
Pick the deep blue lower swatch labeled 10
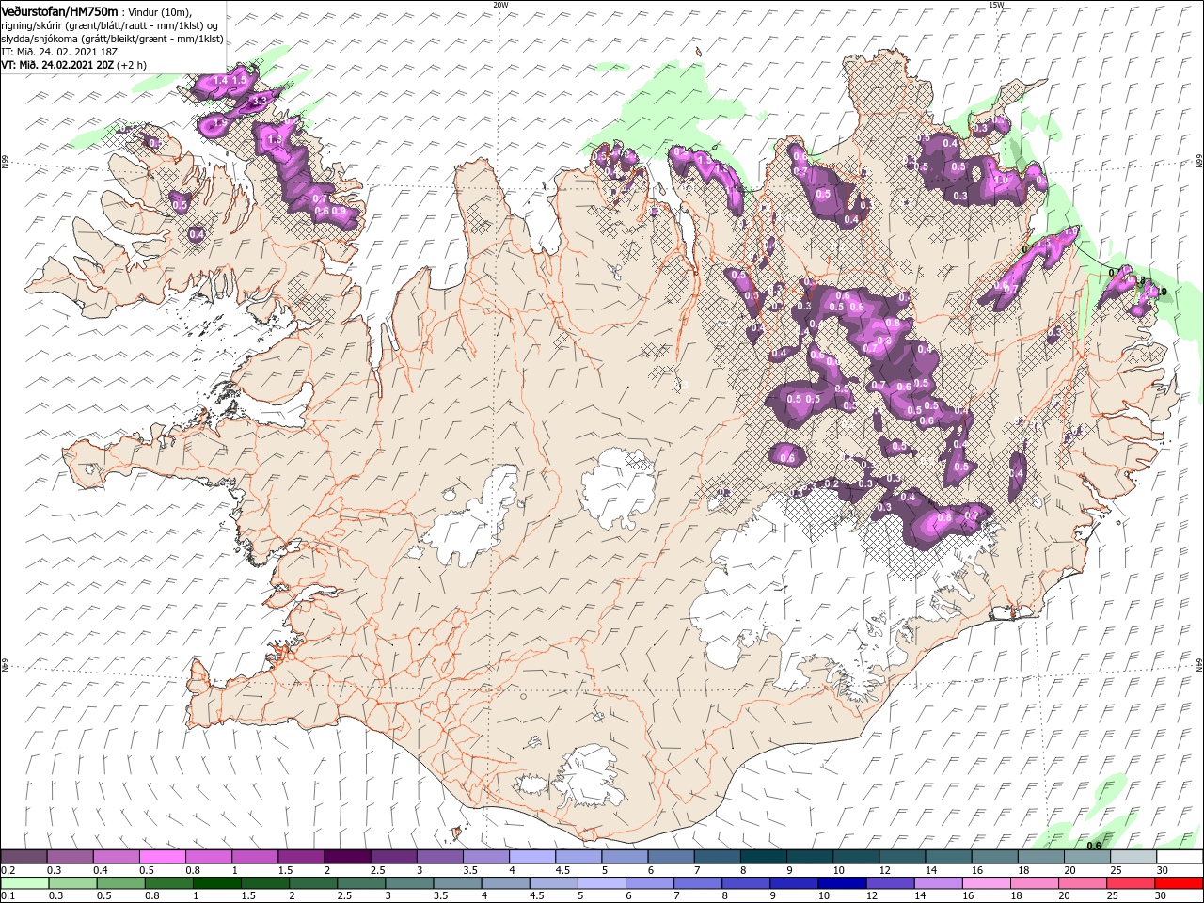point(842,883)
